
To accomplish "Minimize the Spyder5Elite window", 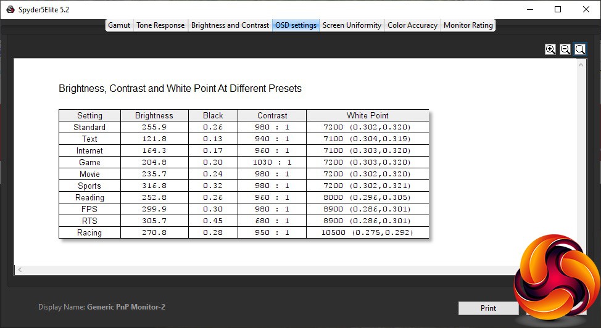I will point(530,10).
